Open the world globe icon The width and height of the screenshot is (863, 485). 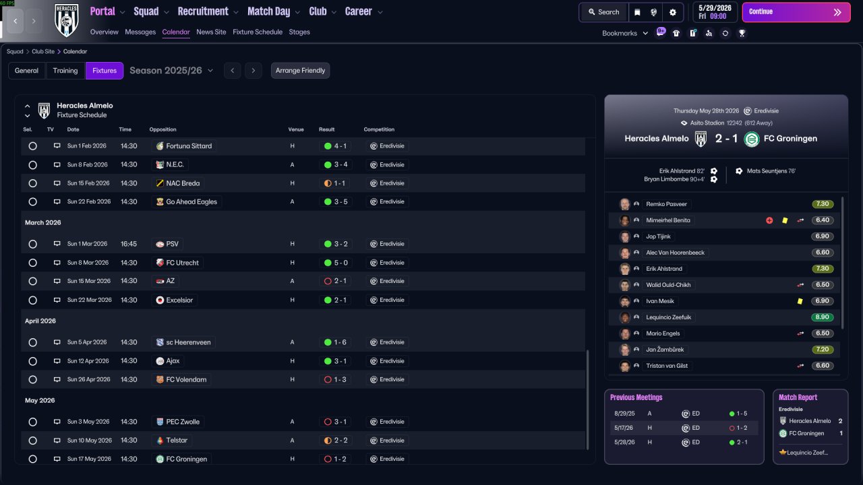click(x=654, y=12)
